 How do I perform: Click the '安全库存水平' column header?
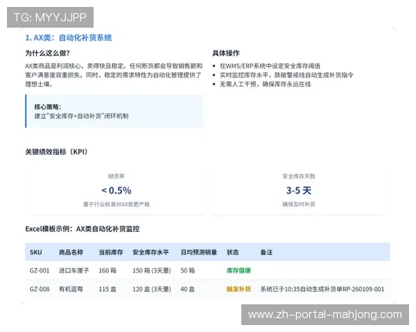coord(150,252)
